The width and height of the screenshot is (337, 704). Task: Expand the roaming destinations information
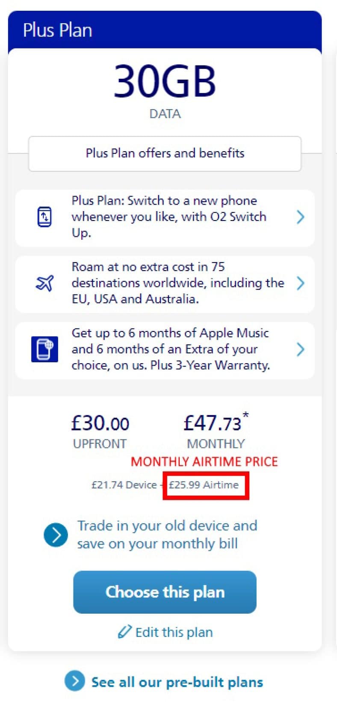(x=301, y=283)
